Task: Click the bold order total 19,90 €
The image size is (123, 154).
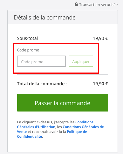Action: pyautogui.click(x=100, y=84)
